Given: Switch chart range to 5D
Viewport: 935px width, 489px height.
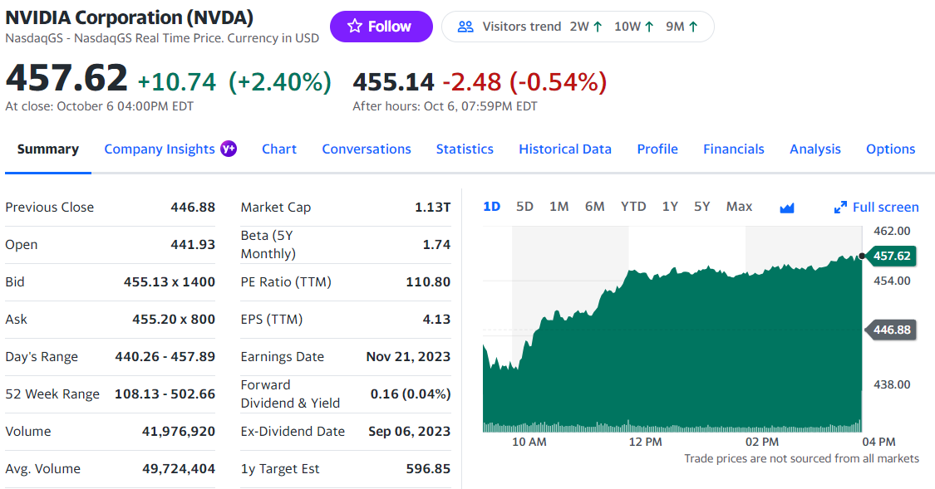Looking at the screenshot, I should click(x=524, y=207).
